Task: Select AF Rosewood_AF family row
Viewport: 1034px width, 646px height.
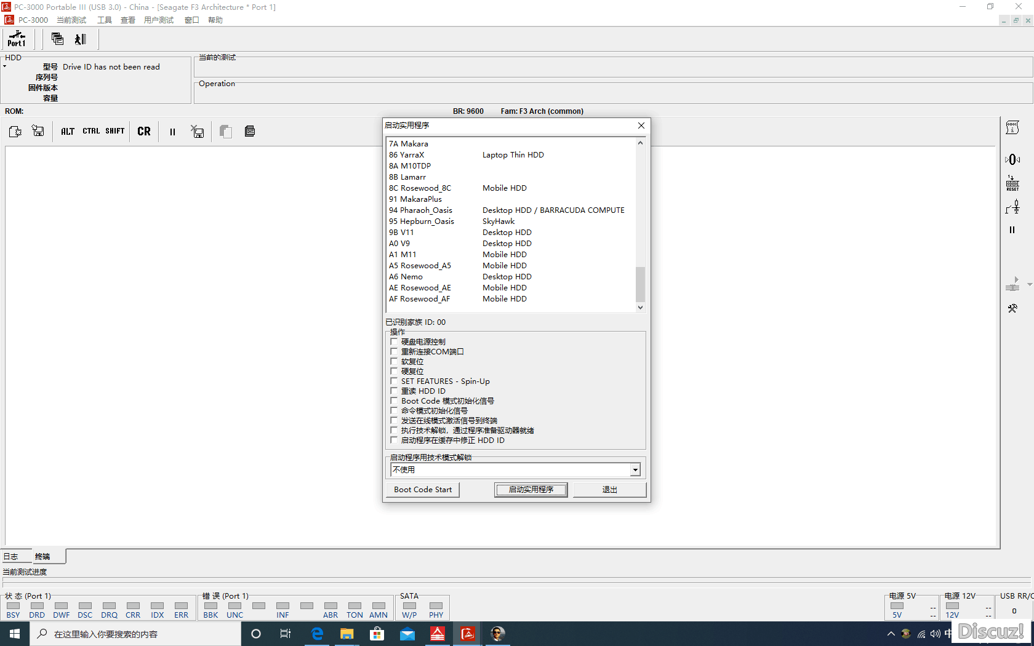Action: pos(511,299)
